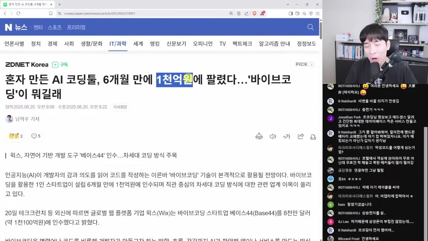Open the VPN shield icon in toolbar
This screenshot has width=428, height=241.
click(311, 13)
